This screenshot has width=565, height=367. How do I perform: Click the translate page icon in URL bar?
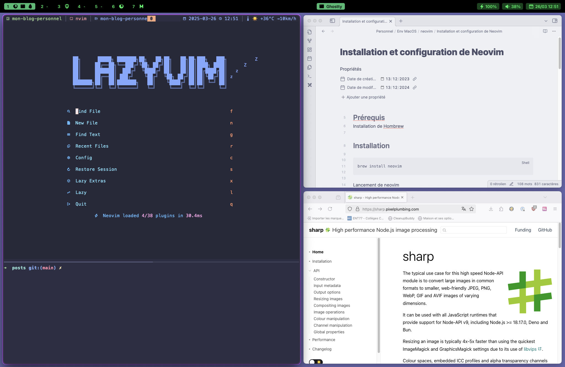463,209
